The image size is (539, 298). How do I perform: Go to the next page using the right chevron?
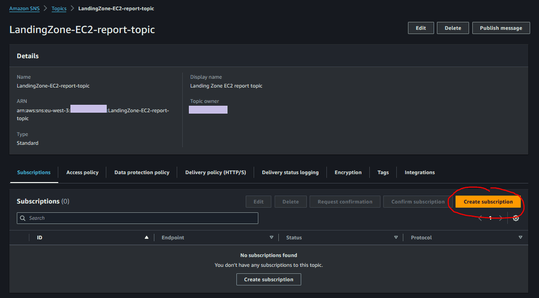[500, 218]
